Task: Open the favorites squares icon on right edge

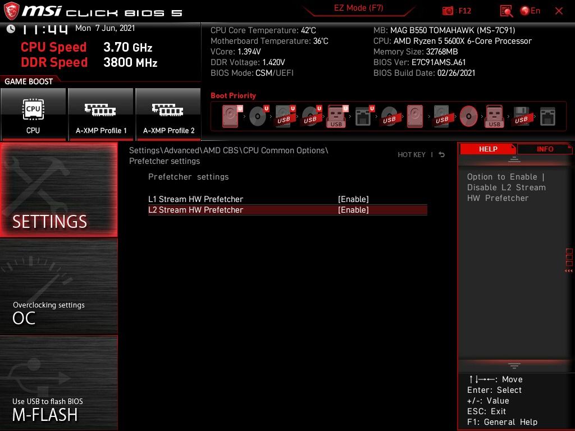Action: (x=569, y=257)
